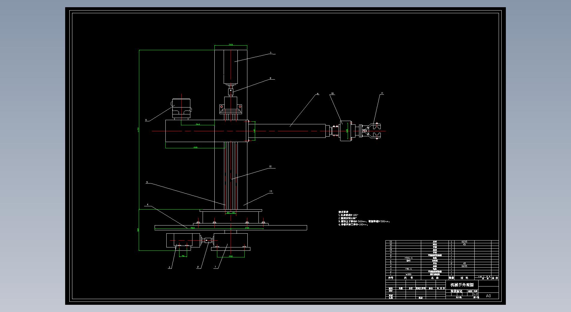This screenshot has width=571, height=312.
Task: Click note line 4 mentioning 50-100mm workpiece
Action: [353, 224]
